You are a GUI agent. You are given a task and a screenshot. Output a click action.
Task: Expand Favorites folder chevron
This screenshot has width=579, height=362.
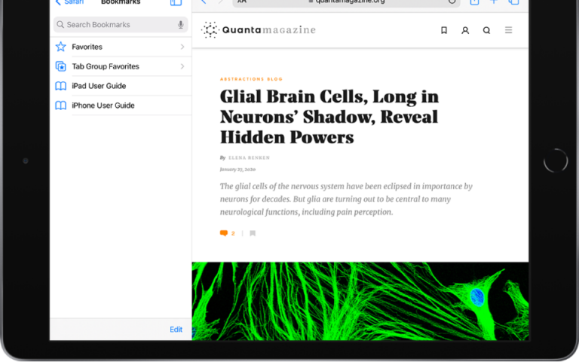182,47
